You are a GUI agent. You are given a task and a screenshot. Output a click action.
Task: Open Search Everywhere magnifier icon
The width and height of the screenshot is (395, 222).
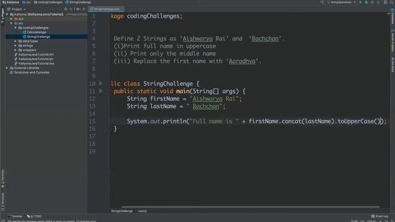(391, 2)
